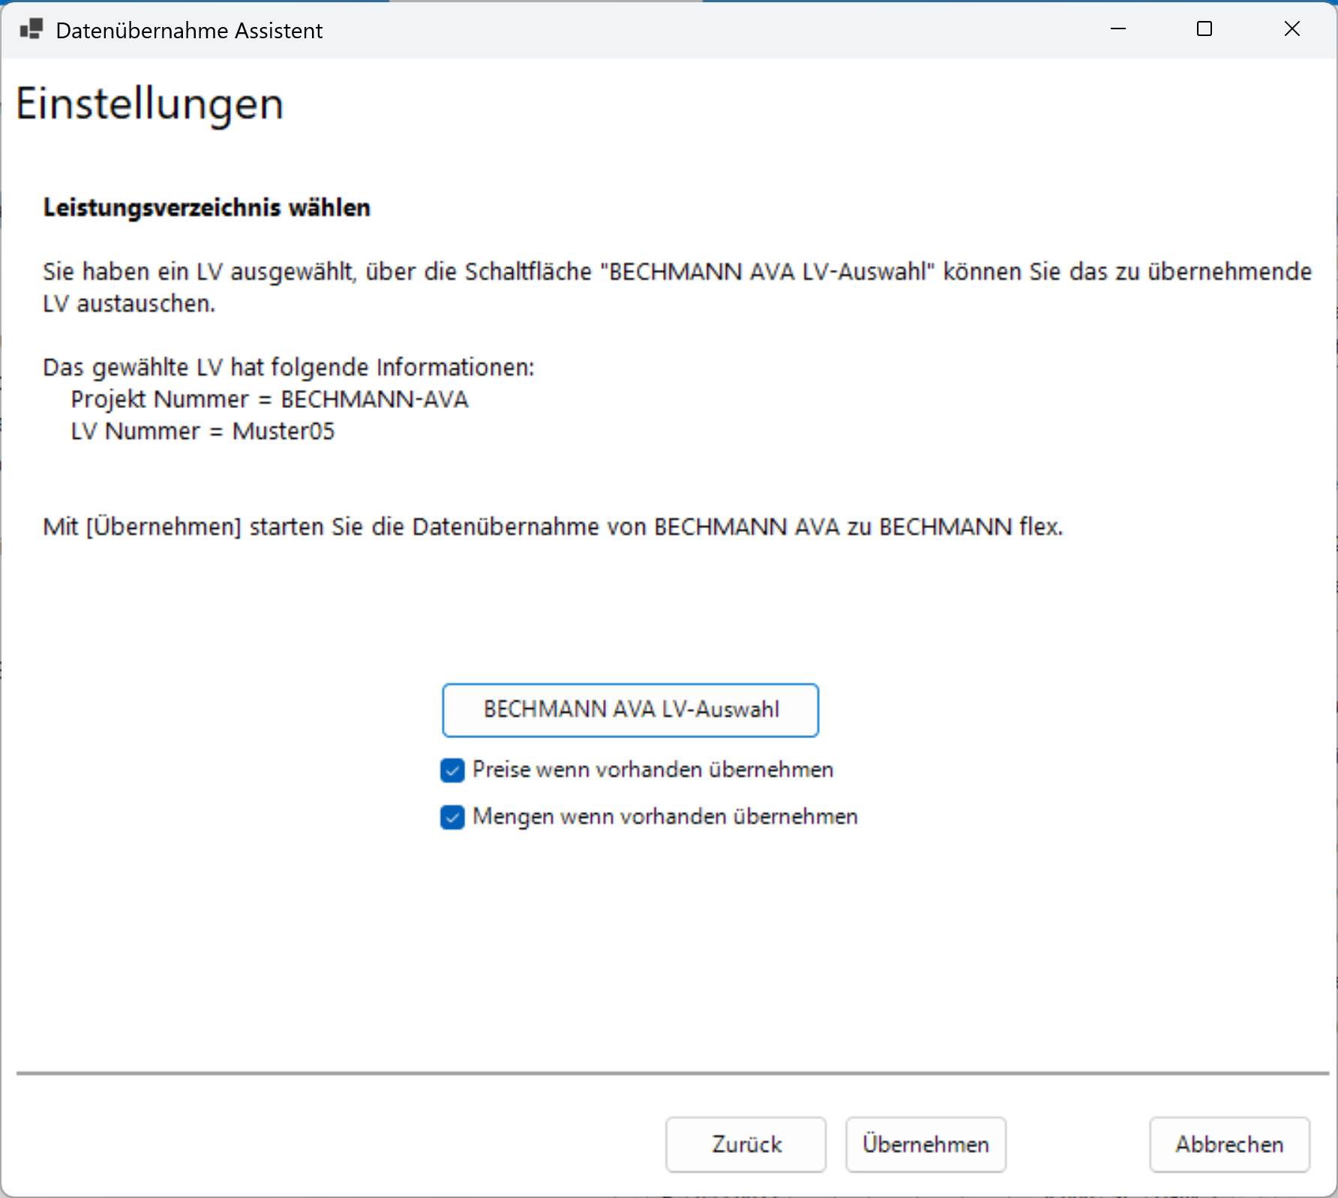Maximize the Datenübernahme Assistent window
Screen dimensions: 1338x1198
coord(1204,29)
